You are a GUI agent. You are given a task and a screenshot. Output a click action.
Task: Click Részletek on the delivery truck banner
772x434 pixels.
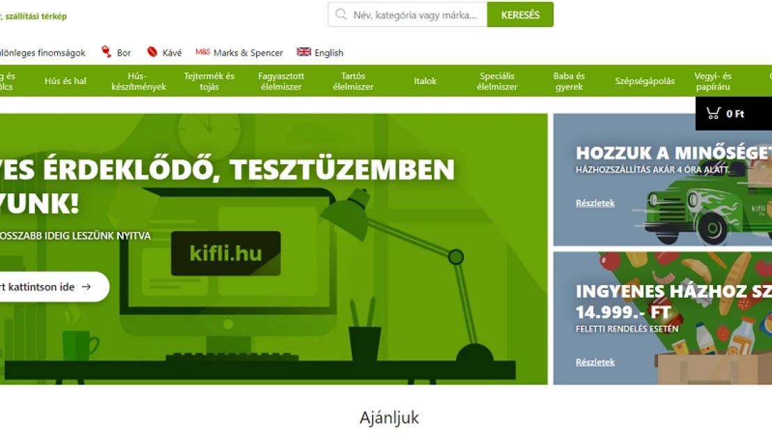pyautogui.click(x=595, y=203)
